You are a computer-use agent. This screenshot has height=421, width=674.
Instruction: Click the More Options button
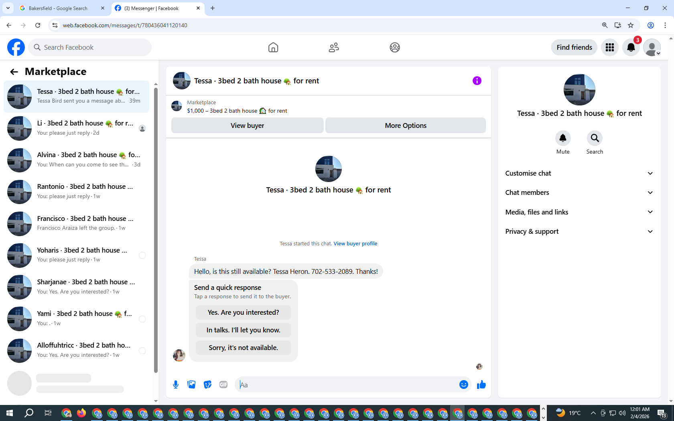point(406,125)
